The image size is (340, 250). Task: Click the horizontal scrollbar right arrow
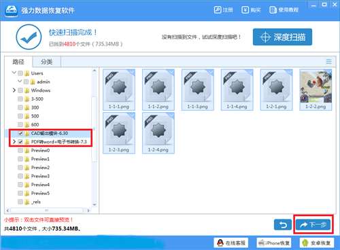[88, 211]
